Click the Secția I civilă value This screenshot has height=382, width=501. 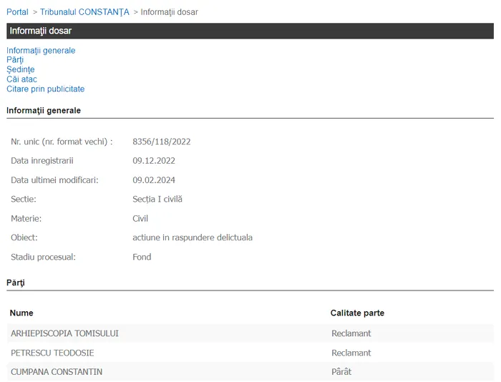tap(157, 200)
